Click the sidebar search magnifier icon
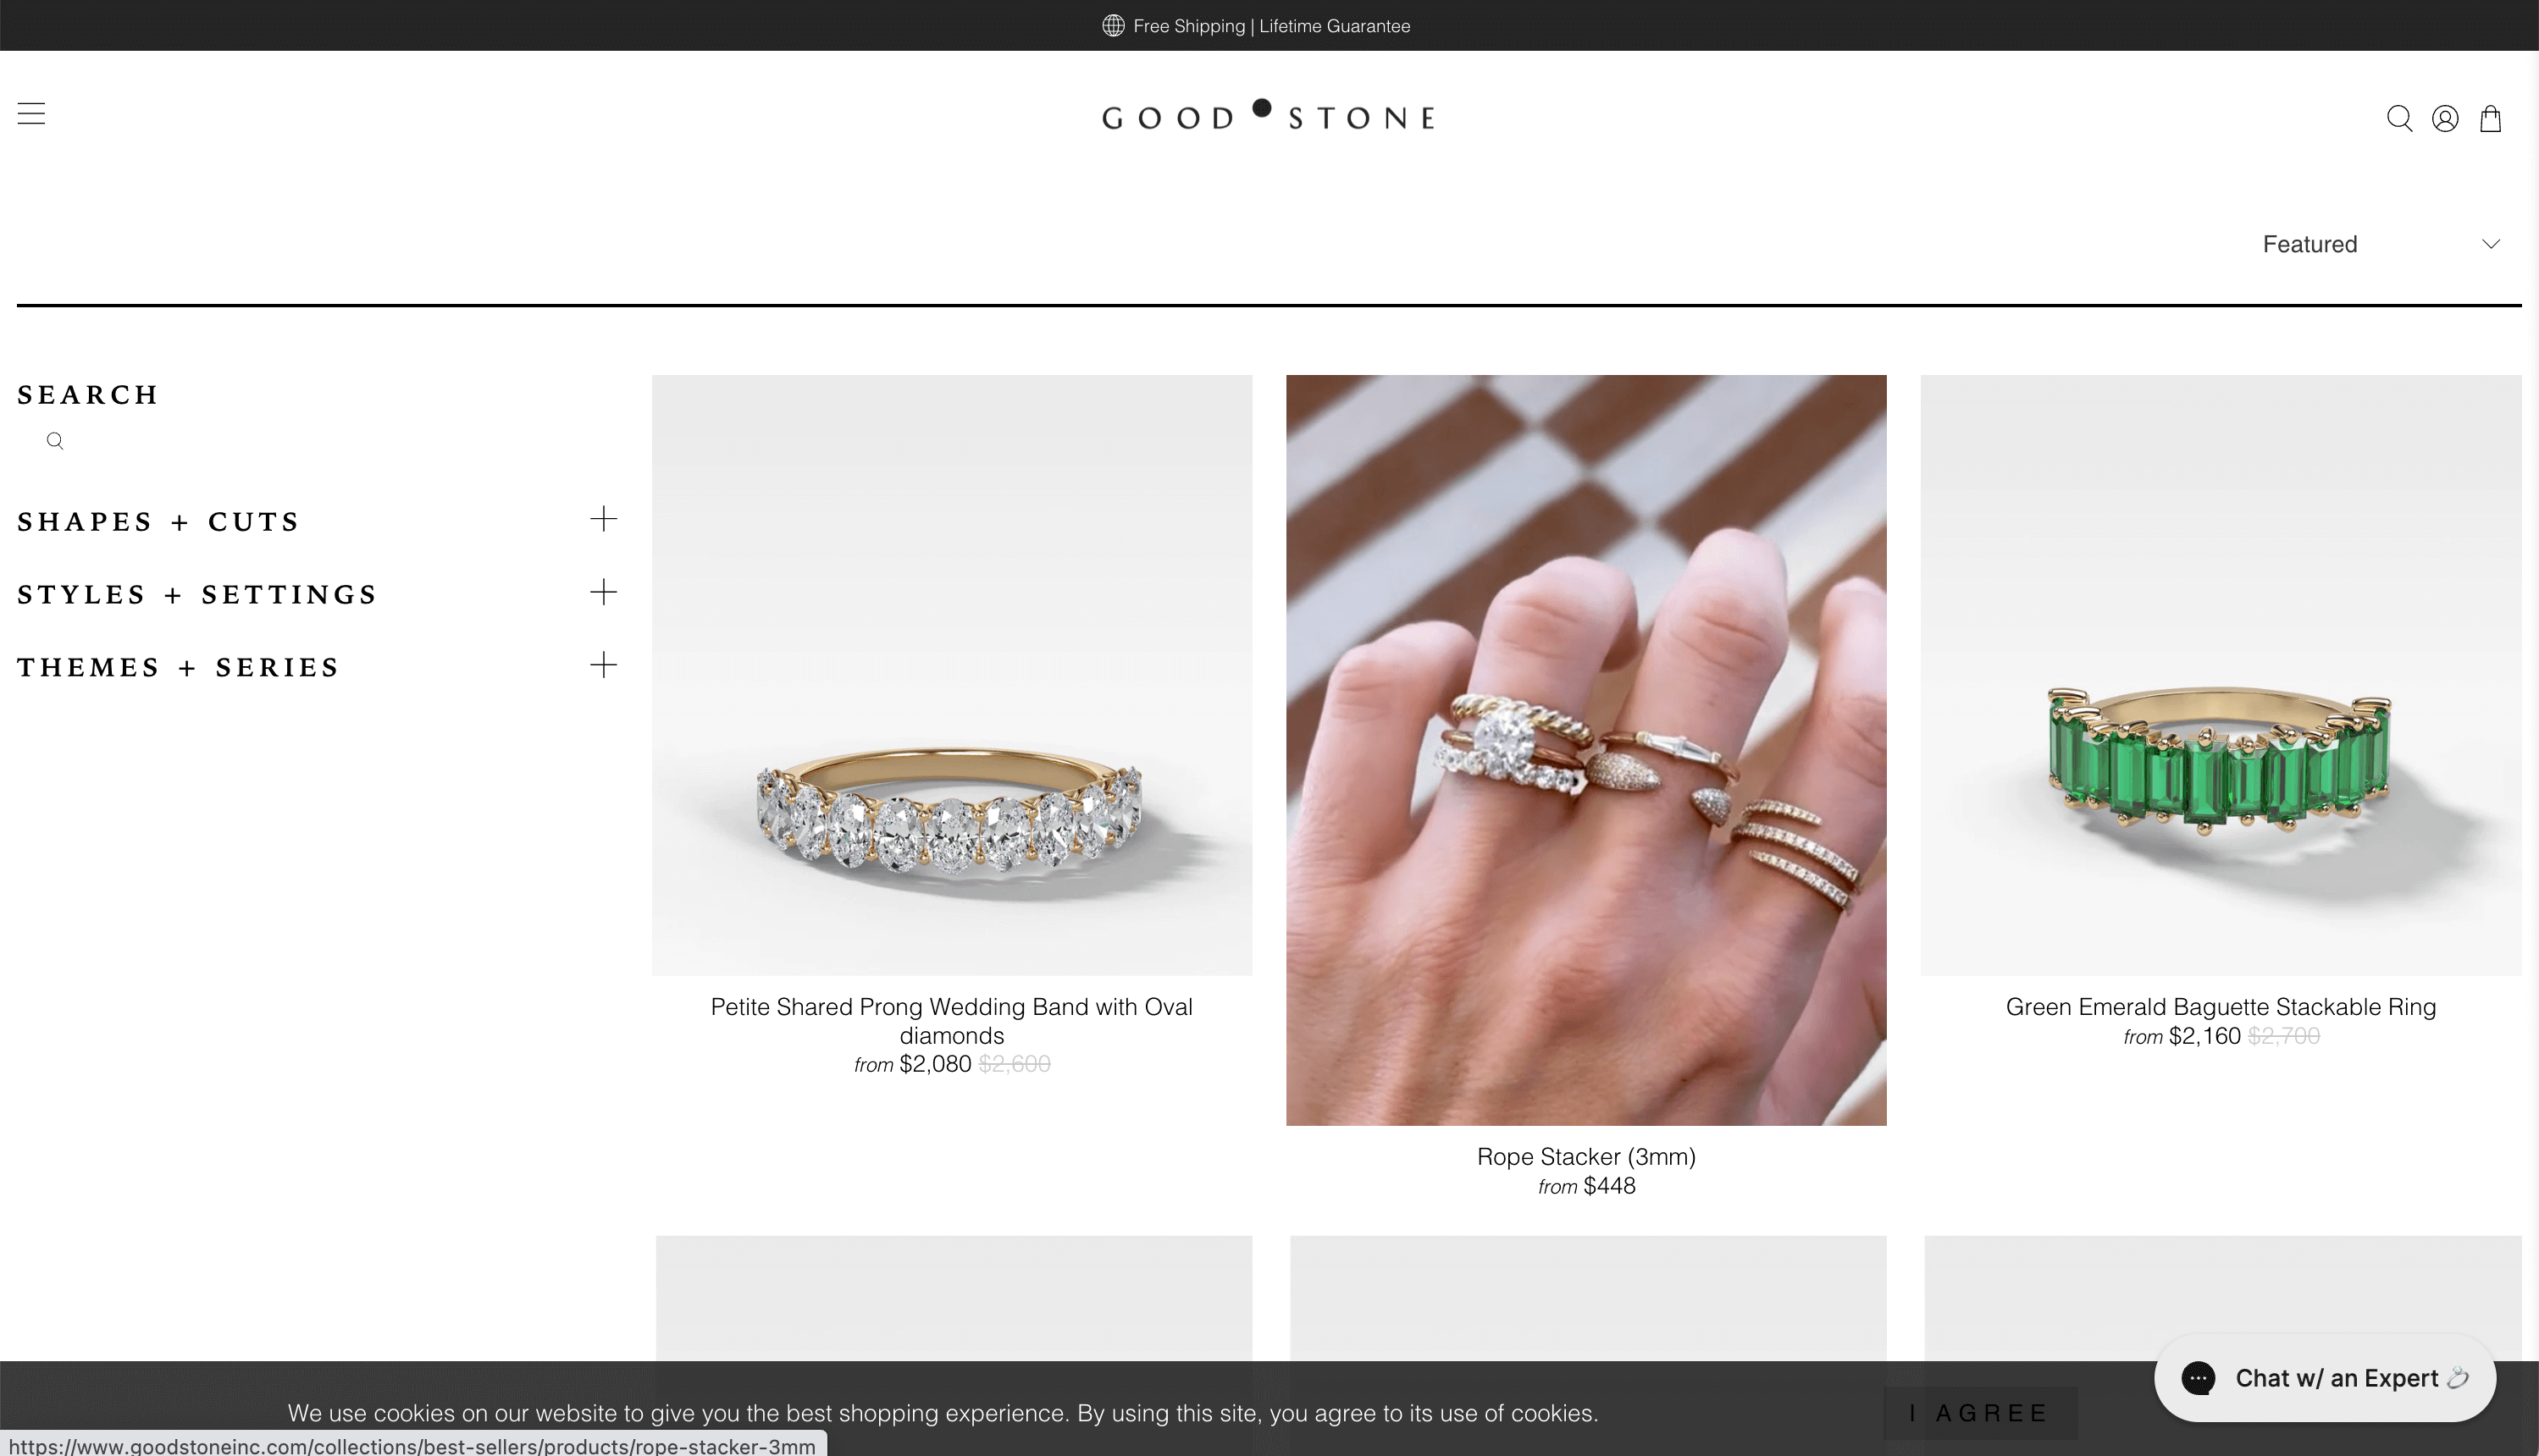Image resolution: width=2539 pixels, height=1456 pixels. [x=55, y=441]
